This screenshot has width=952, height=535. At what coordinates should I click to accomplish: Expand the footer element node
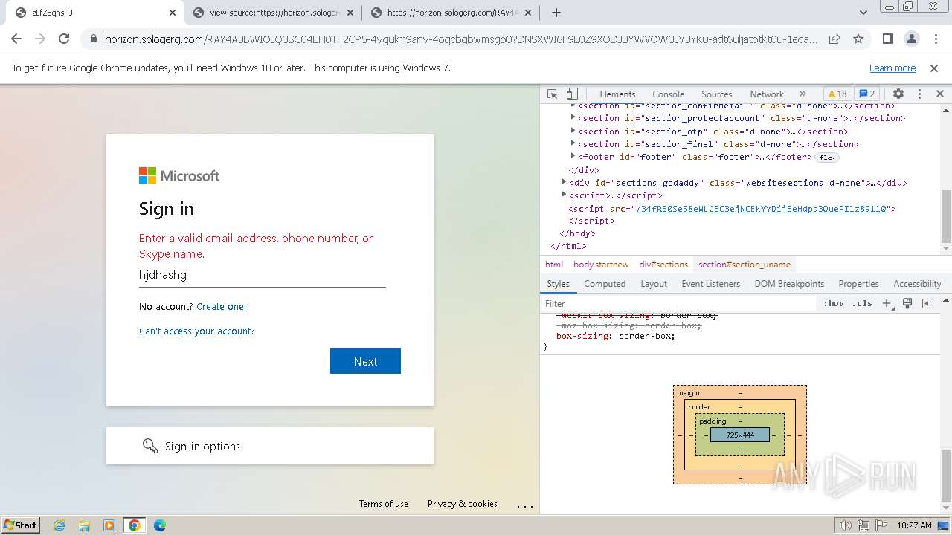(573, 156)
